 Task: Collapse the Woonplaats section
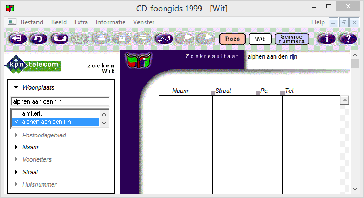click(16, 87)
